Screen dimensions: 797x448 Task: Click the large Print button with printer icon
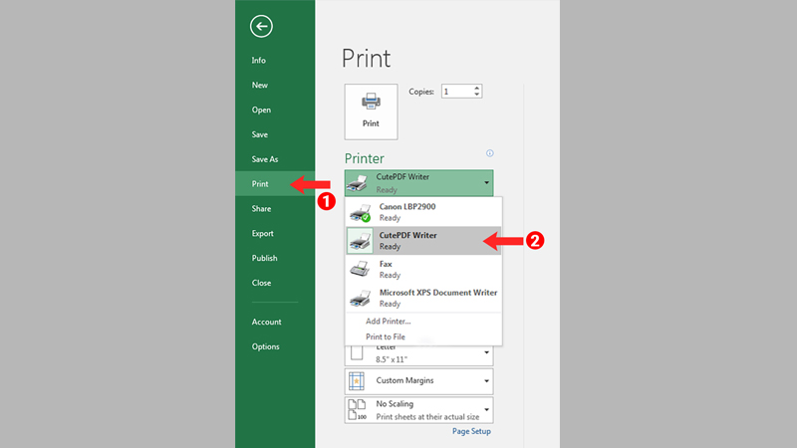[371, 111]
